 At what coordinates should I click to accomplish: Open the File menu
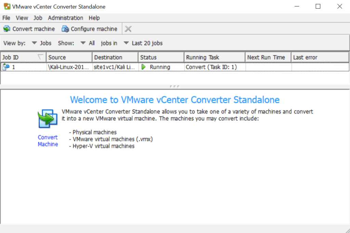pyautogui.click(x=6, y=18)
